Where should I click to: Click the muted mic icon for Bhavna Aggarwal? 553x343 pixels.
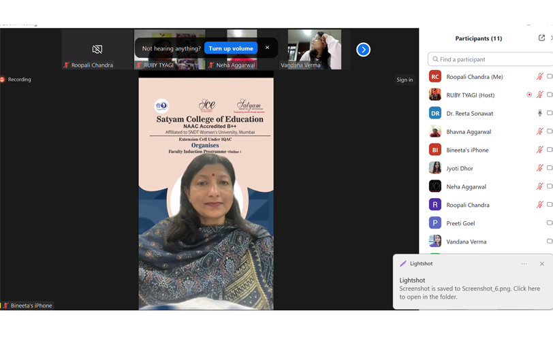click(x=539, y=132)
